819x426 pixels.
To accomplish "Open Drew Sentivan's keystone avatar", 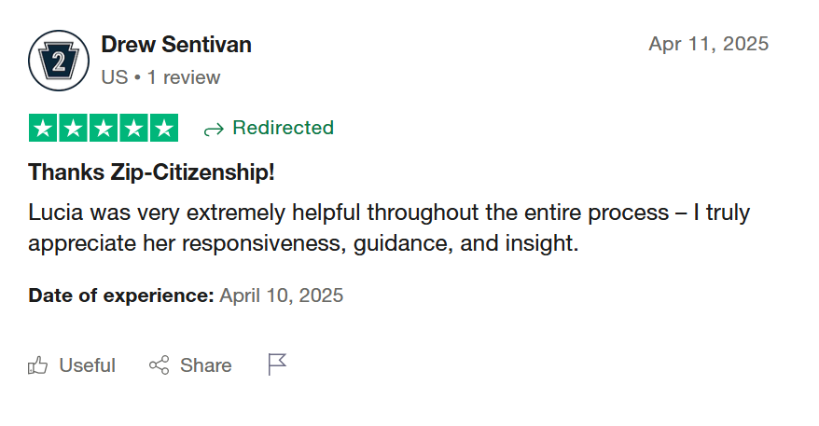I will [x=59, y=61].
